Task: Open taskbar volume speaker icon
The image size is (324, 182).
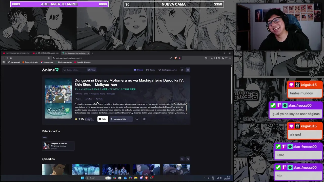Action: (x=220, y=178)
